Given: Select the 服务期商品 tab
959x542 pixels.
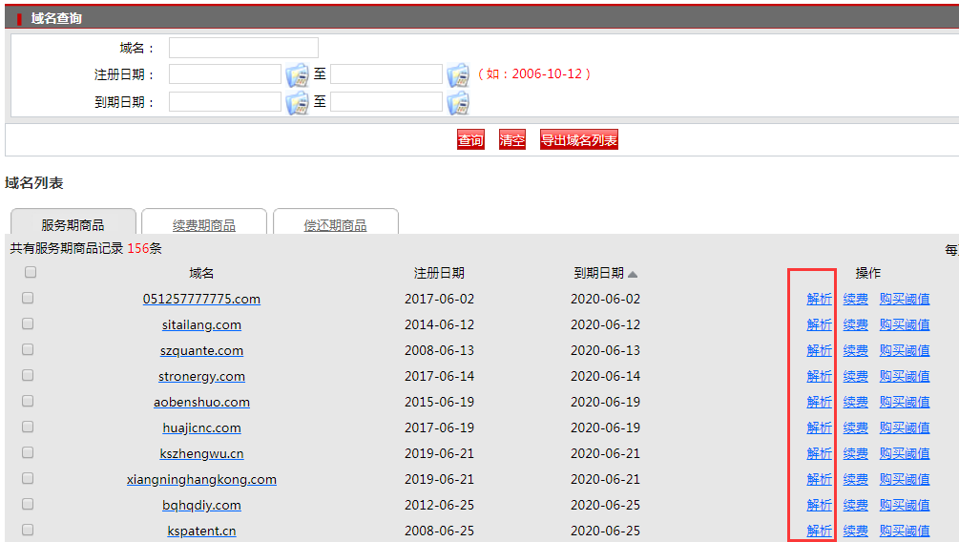Looking at the screenshot, I should click(x=73, y=225).
